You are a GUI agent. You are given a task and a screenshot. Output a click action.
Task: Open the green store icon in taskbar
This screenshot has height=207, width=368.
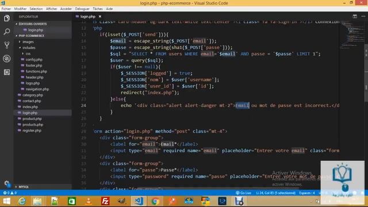[71, 201]
